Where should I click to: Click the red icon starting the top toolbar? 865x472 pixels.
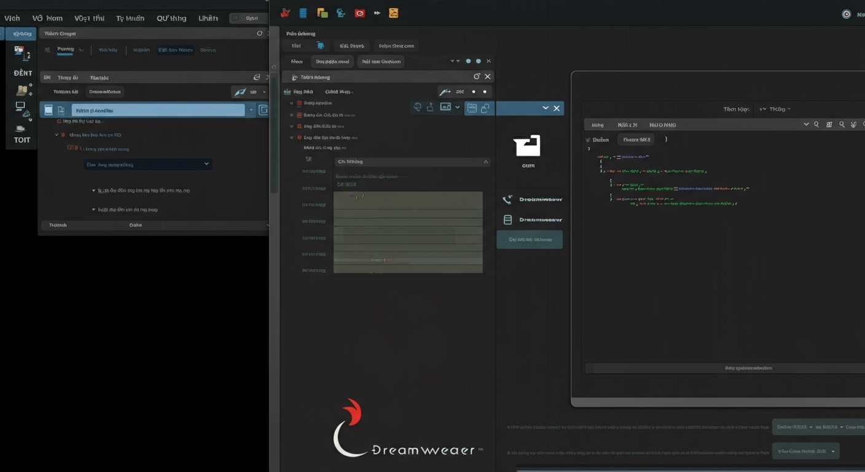285,12
